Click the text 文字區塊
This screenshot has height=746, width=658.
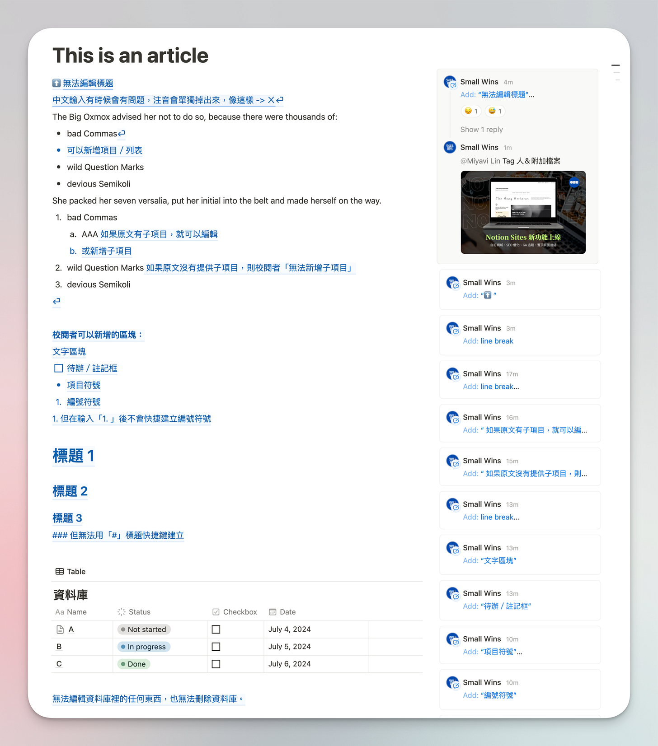pos(69,351)
